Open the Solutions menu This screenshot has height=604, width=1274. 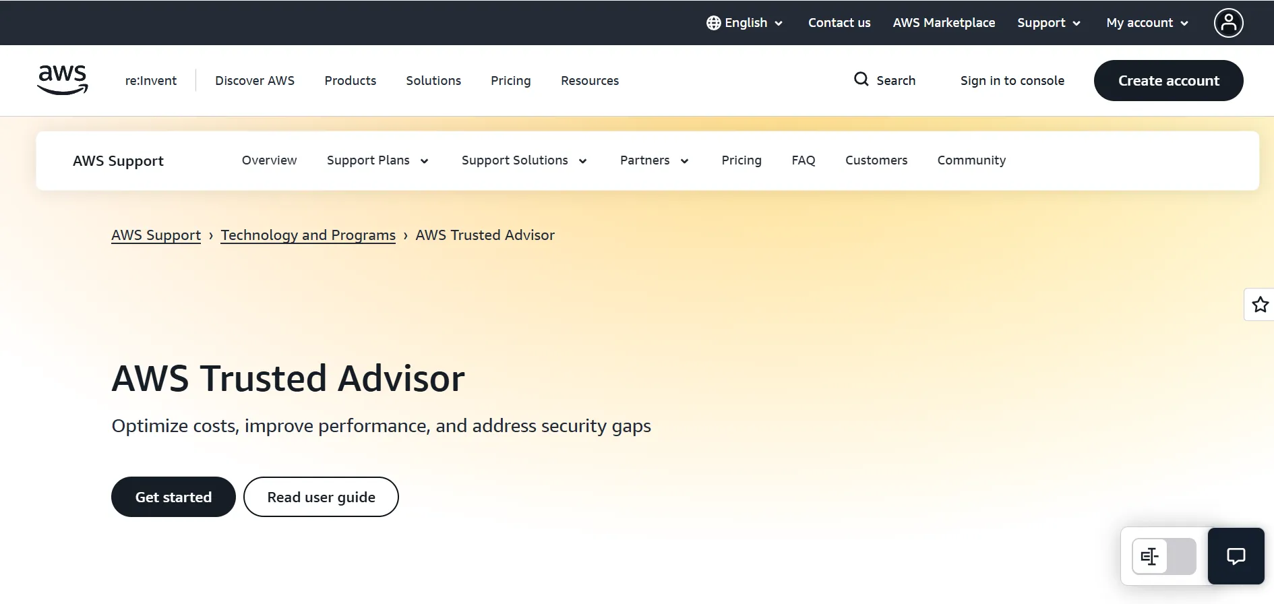coord(433,80)
